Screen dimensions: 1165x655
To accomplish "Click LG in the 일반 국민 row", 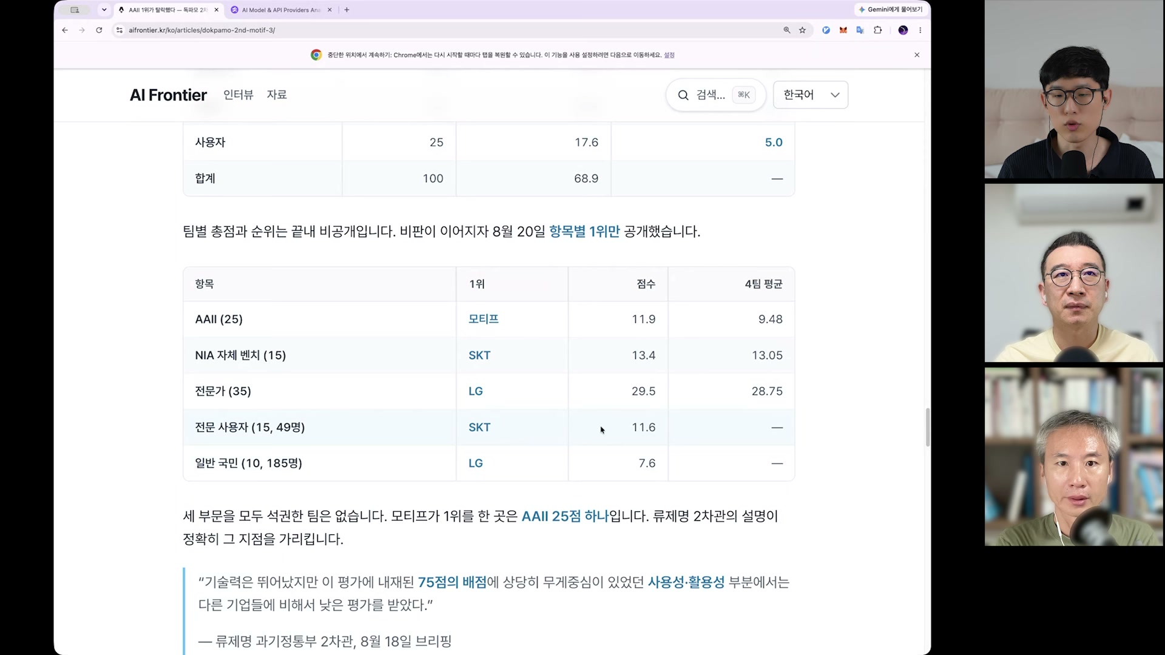I will tap(476, 463).
